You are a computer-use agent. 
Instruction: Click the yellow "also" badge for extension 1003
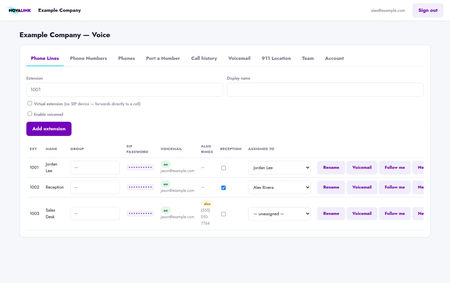(x=207, y=204)
